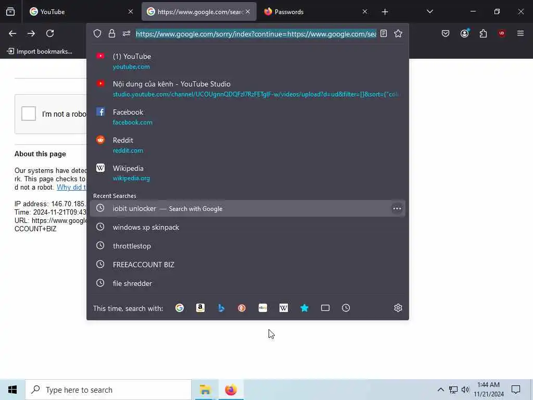Check the I'm not a robot box
This screenshot has height=400, width=533.
[29, 114]
